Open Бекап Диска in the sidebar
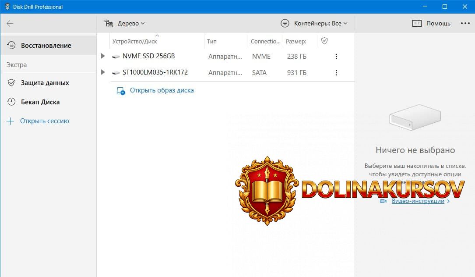This screenshot has height=277, width=475. point(40,102)
